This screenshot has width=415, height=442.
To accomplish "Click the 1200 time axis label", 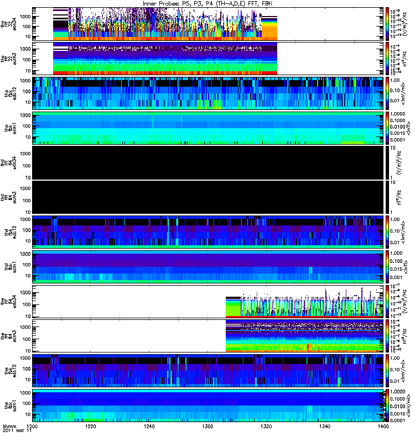I will point(32,426).
